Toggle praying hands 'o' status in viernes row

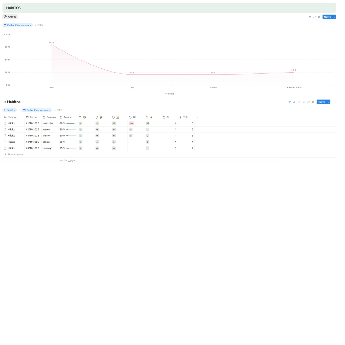tap(114, 136)
